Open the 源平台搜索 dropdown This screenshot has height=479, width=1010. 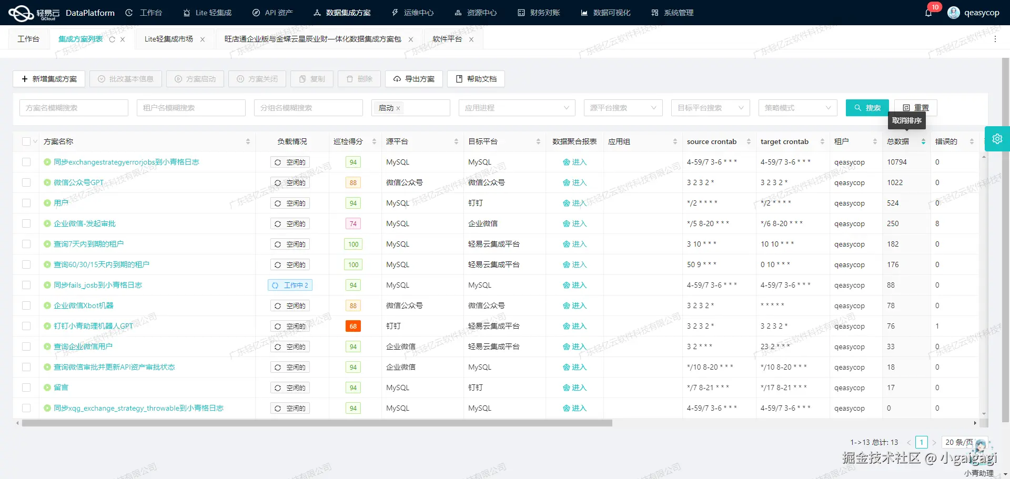[x=623, y=108]
